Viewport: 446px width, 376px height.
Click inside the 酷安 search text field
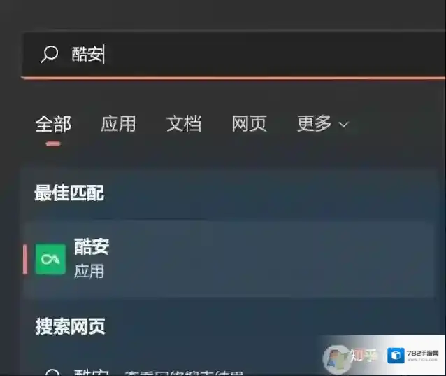(x=233, y=55)
